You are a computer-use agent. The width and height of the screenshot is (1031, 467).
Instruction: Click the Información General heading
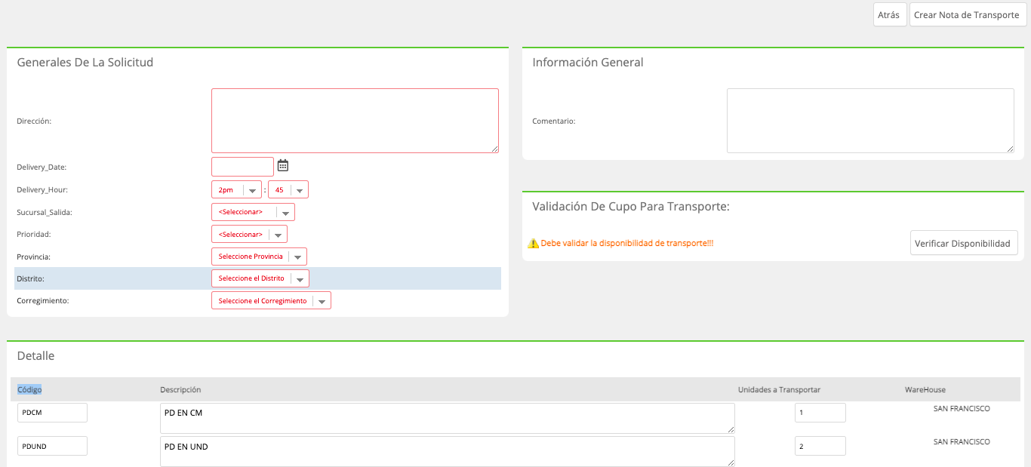coord(588,63)
